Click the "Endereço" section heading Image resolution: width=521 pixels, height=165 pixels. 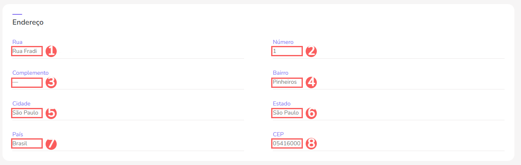[28, 23]
